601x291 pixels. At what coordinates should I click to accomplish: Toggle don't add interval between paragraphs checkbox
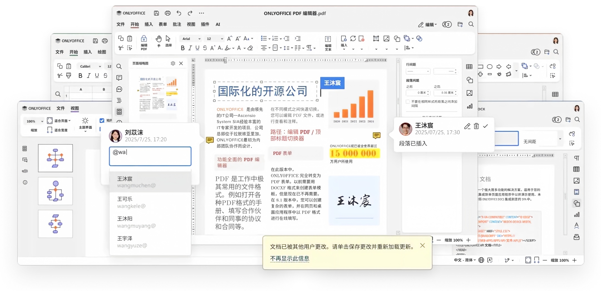[x=408, y=102]
